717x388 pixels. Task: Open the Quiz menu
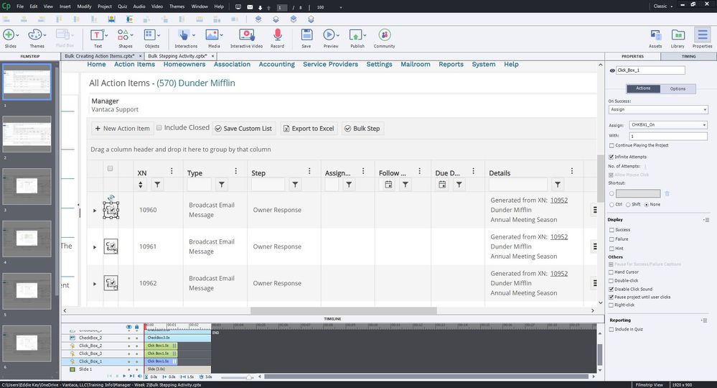[x=122, y=6]
